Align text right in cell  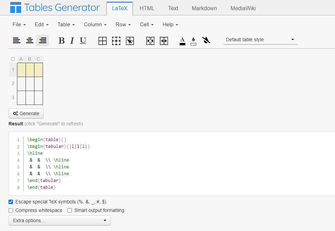click(43, 41)
